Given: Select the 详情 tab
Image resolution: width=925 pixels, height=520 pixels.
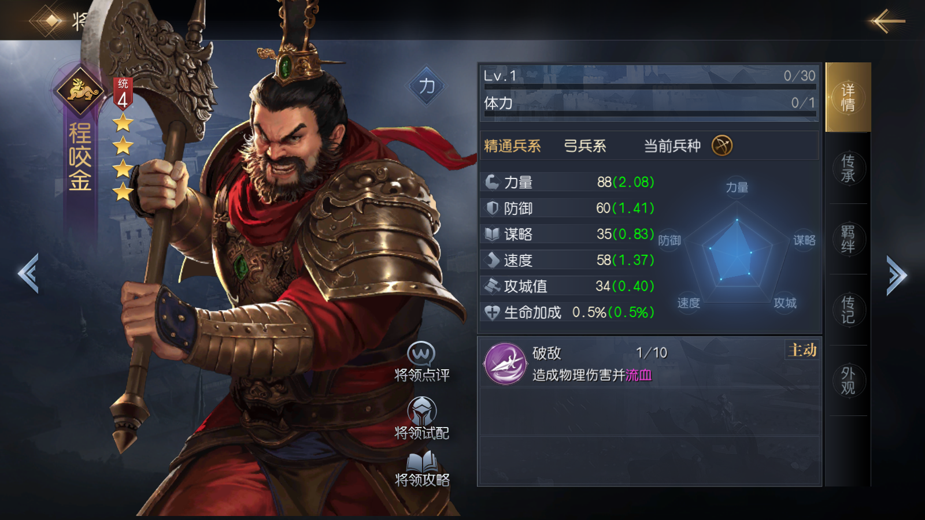Looking at the screenshot, I should 848,97.
